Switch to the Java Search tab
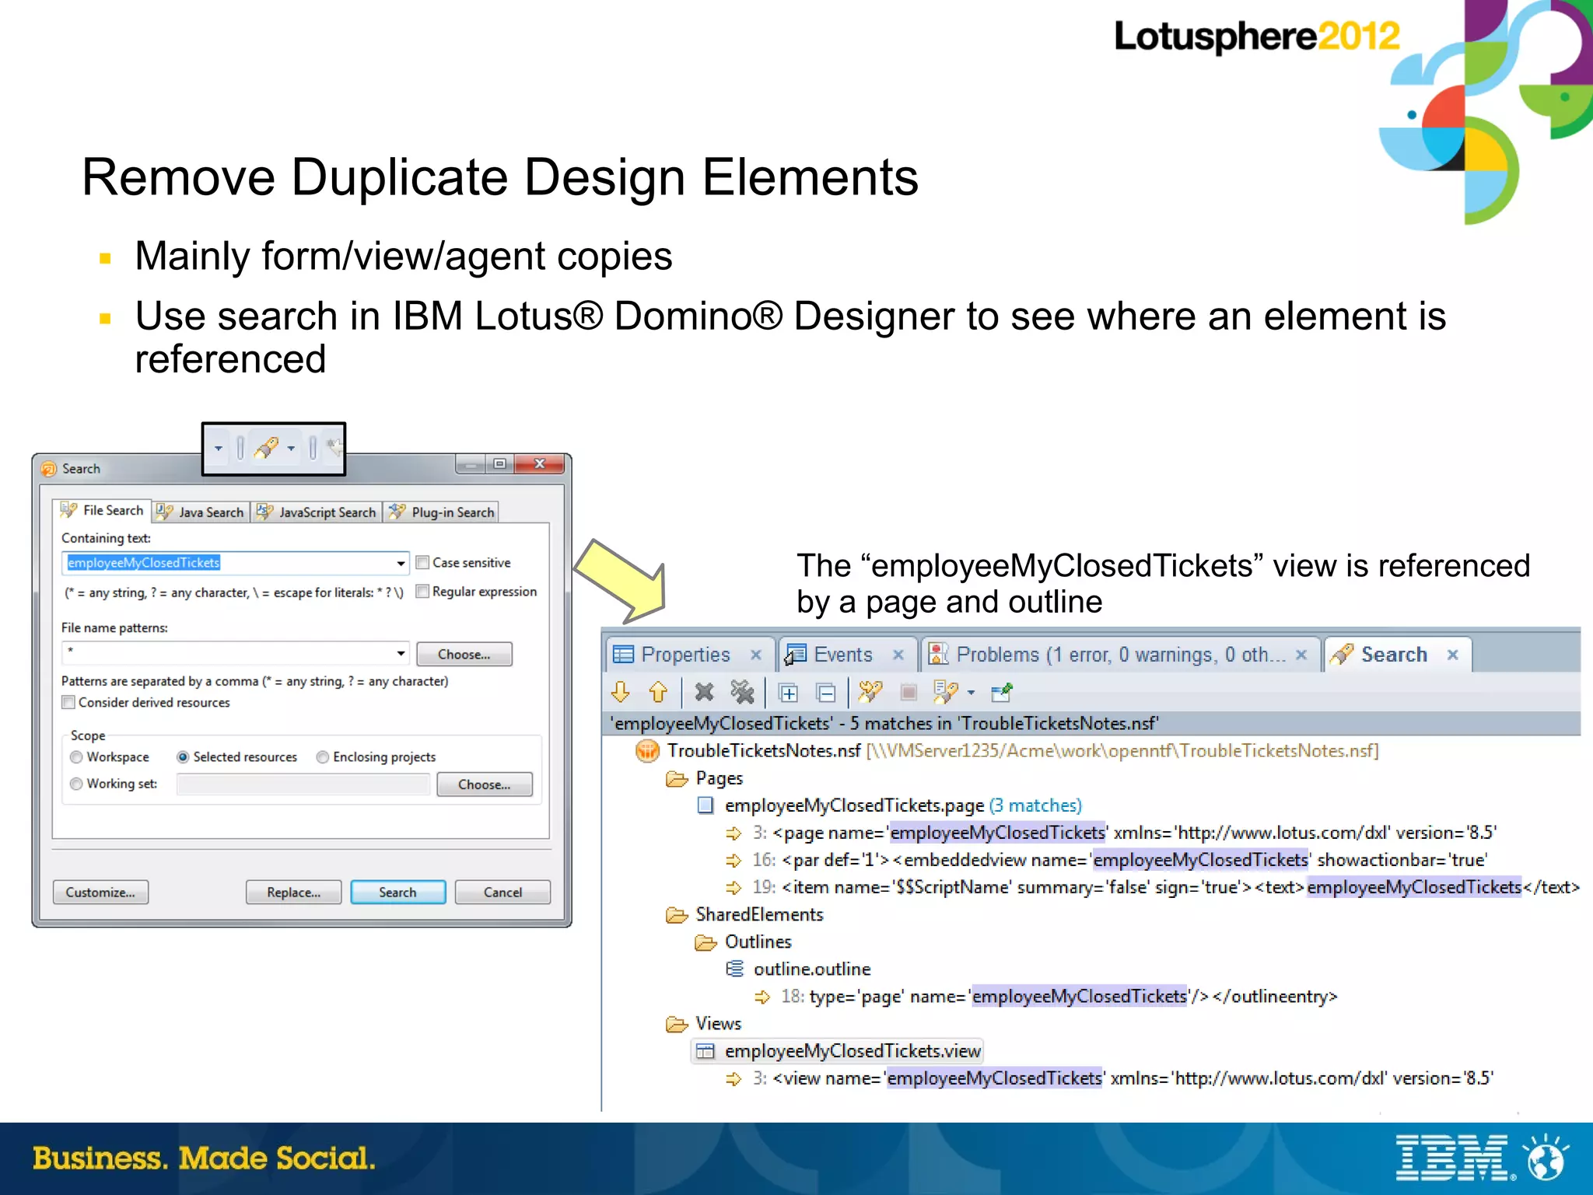The width and height of the screenshot is (1593, 1195). click(200, 512)
